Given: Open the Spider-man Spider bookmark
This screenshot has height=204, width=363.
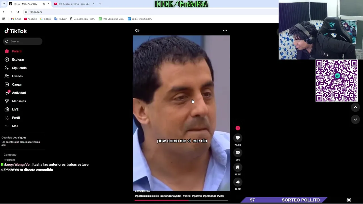Looking at the screenshot, I should coord(140,19).
